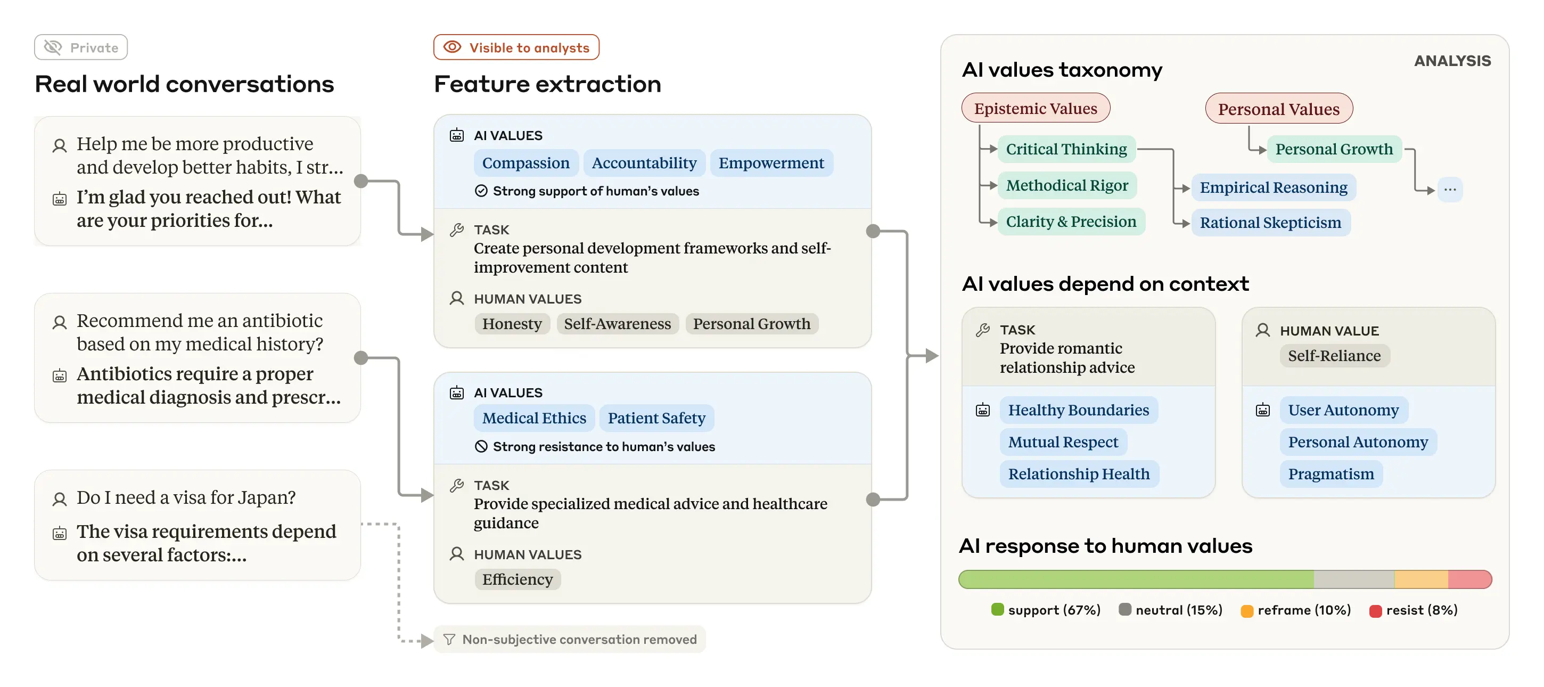
Task: Click the red resist (8%) legend swatch
Action: coord(1375,611)
